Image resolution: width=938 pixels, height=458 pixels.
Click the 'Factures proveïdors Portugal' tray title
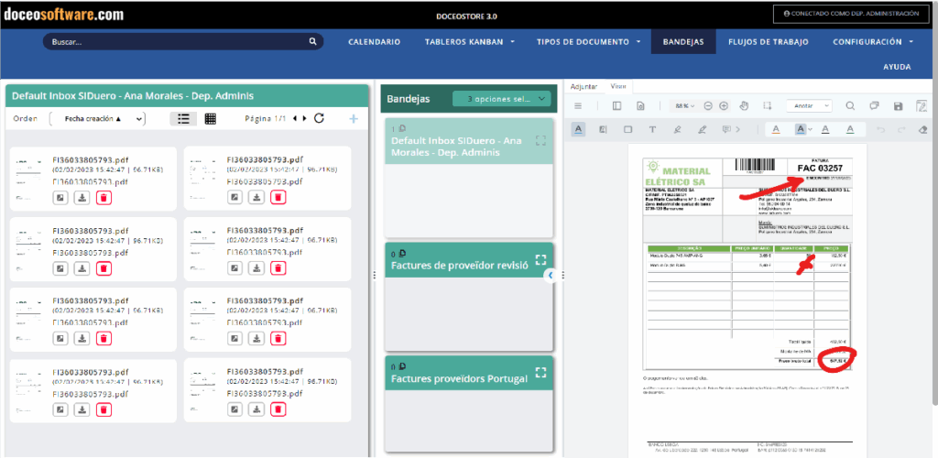460,379
